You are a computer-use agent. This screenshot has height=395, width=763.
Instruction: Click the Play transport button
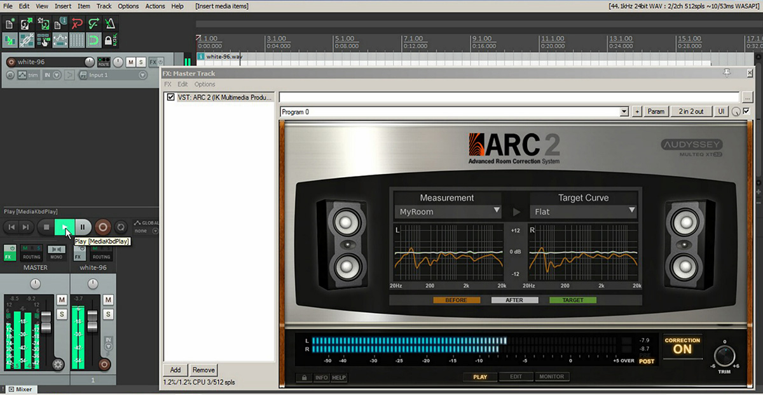[x=65, y=227]
